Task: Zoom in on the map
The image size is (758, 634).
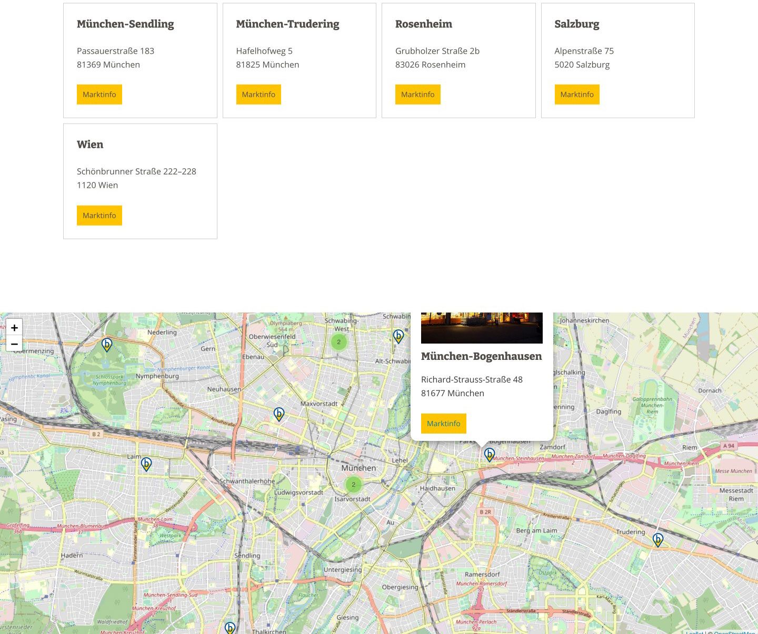Action: [14, 327]
